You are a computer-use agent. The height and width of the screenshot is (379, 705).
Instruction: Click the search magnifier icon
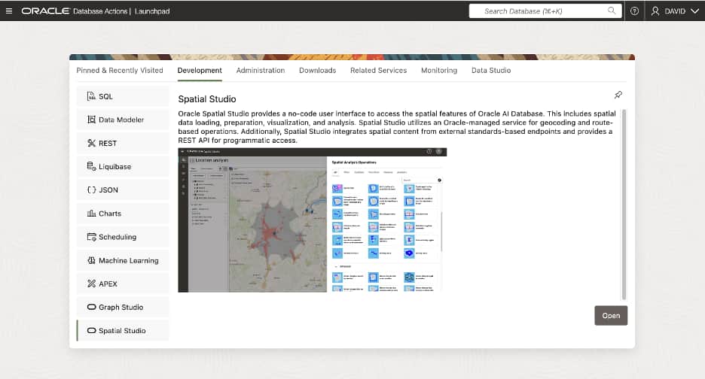[612, 11]
